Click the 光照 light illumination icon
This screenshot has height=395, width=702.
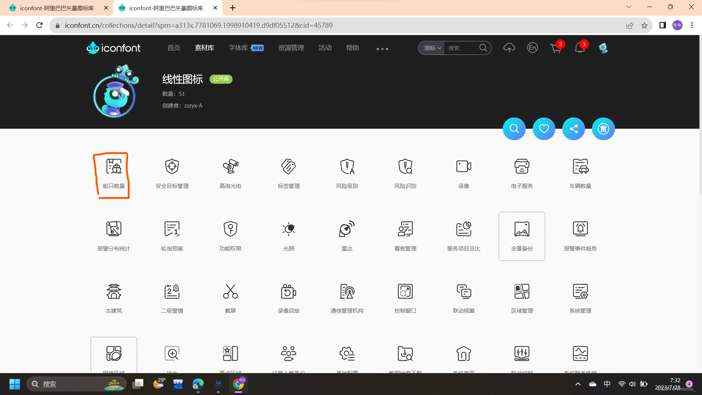point(288,229)
